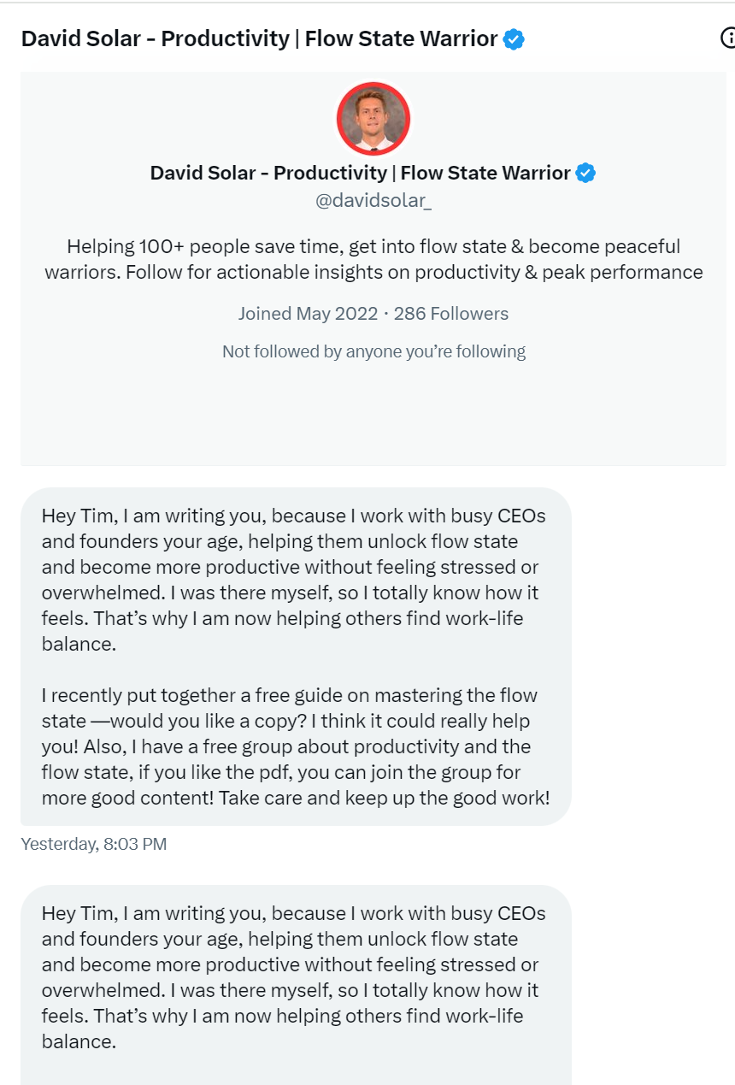Click the sentence about the free guide
This screenshot has width=735, height=1085.
(x=290, y=708)
